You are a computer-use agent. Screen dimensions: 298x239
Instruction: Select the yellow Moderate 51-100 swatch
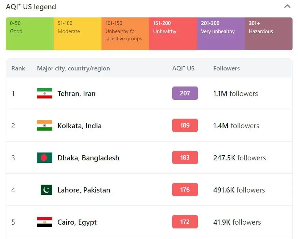[x=78, y=34]
